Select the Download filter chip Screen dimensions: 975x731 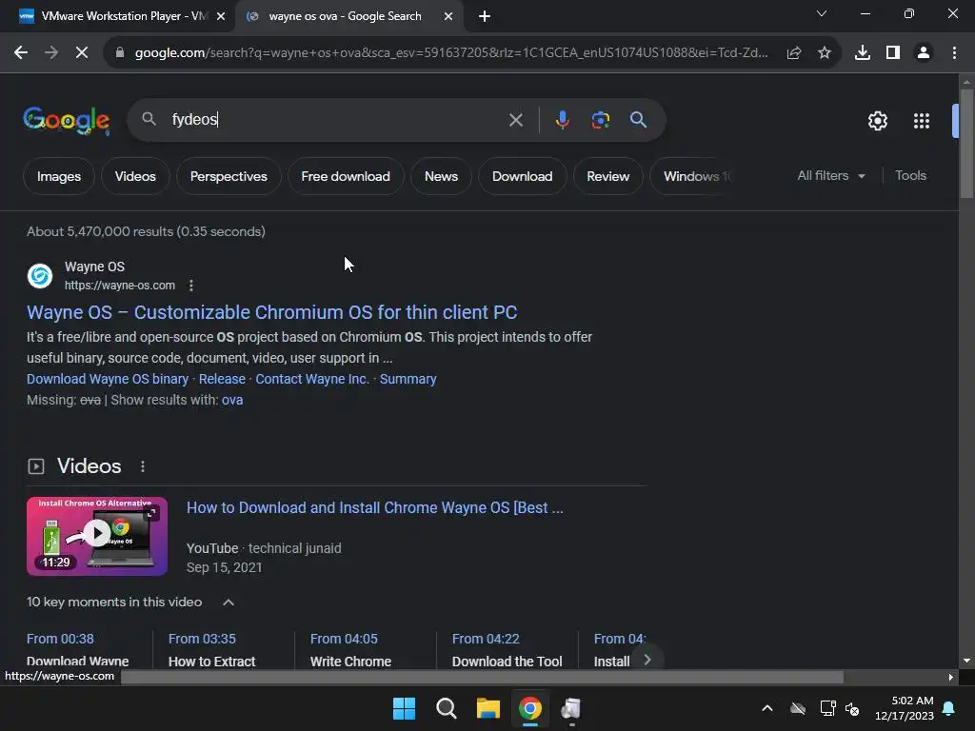click(x=523, y=176)
